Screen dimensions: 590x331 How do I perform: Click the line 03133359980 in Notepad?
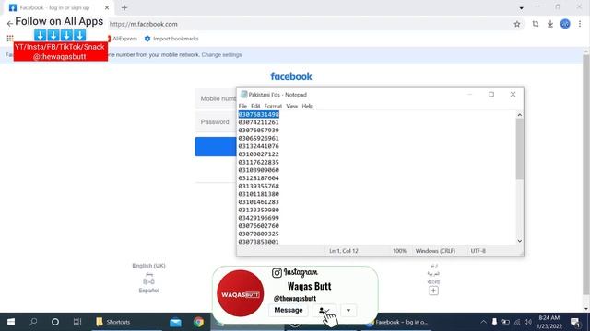point(258,211)
